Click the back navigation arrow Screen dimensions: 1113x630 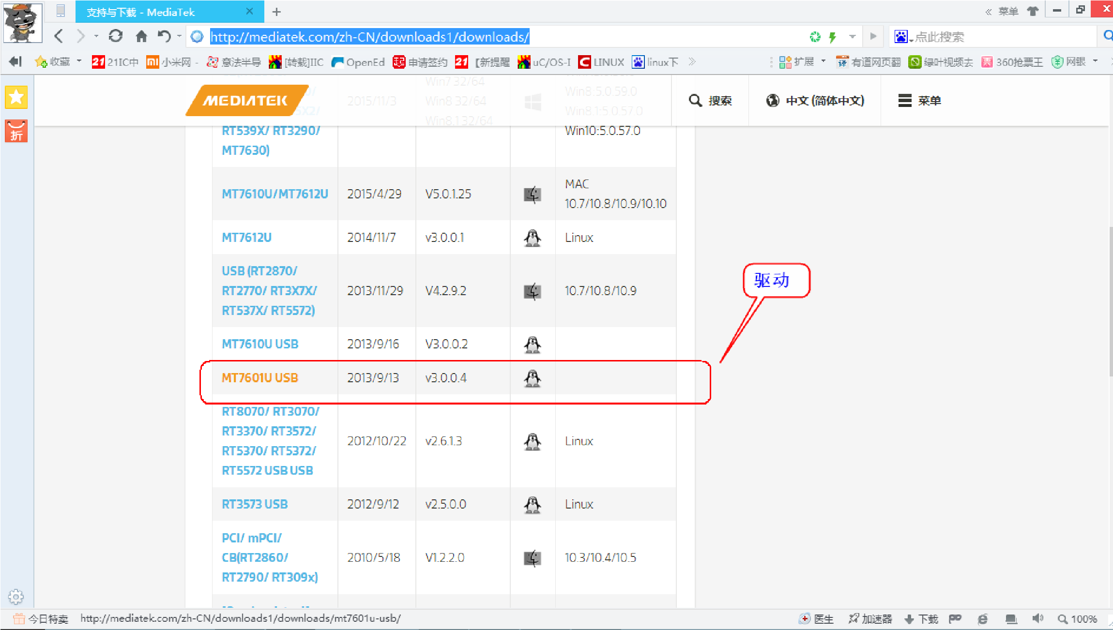click(59, 36)
